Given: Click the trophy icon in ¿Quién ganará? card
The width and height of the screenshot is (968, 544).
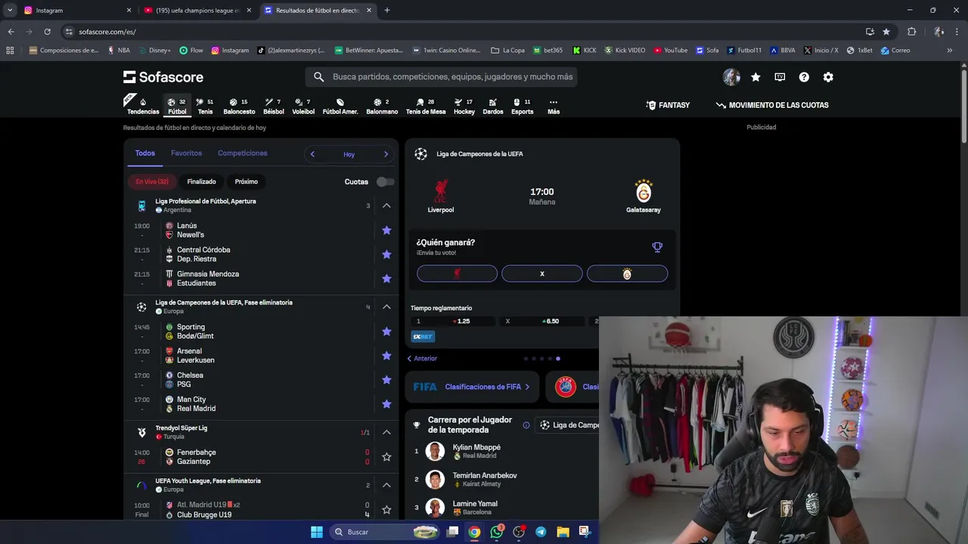Looking at the screenshot, I should (657, 247).
